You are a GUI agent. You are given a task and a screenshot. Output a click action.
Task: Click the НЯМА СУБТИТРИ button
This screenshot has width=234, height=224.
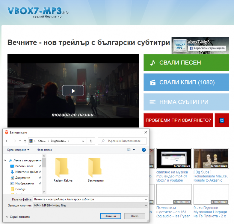coord(186,102)
